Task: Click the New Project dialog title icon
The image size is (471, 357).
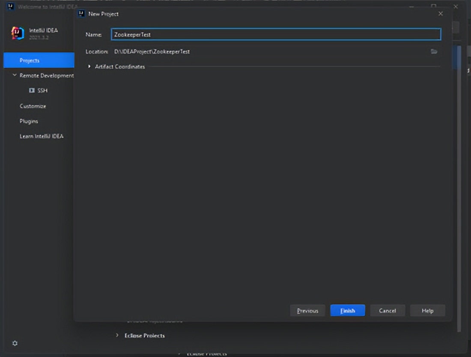Action: (81, 14)
